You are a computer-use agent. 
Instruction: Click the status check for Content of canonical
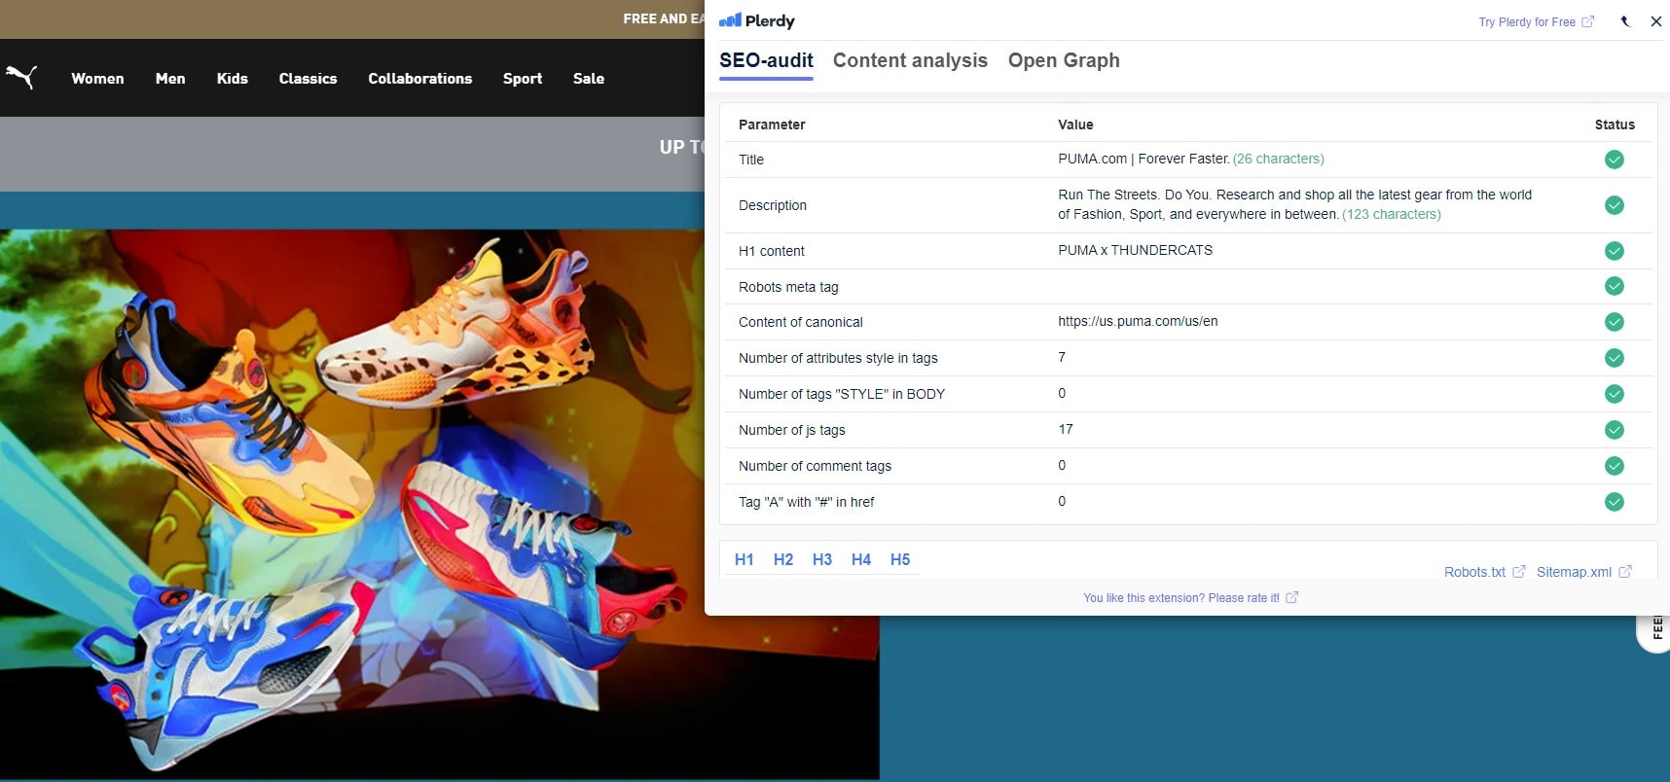pos(1615,322)
